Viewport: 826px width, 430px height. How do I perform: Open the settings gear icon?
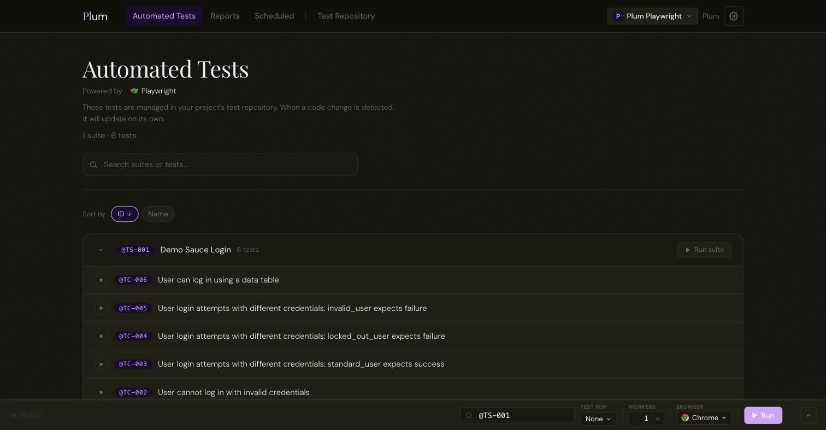point(734,16)
